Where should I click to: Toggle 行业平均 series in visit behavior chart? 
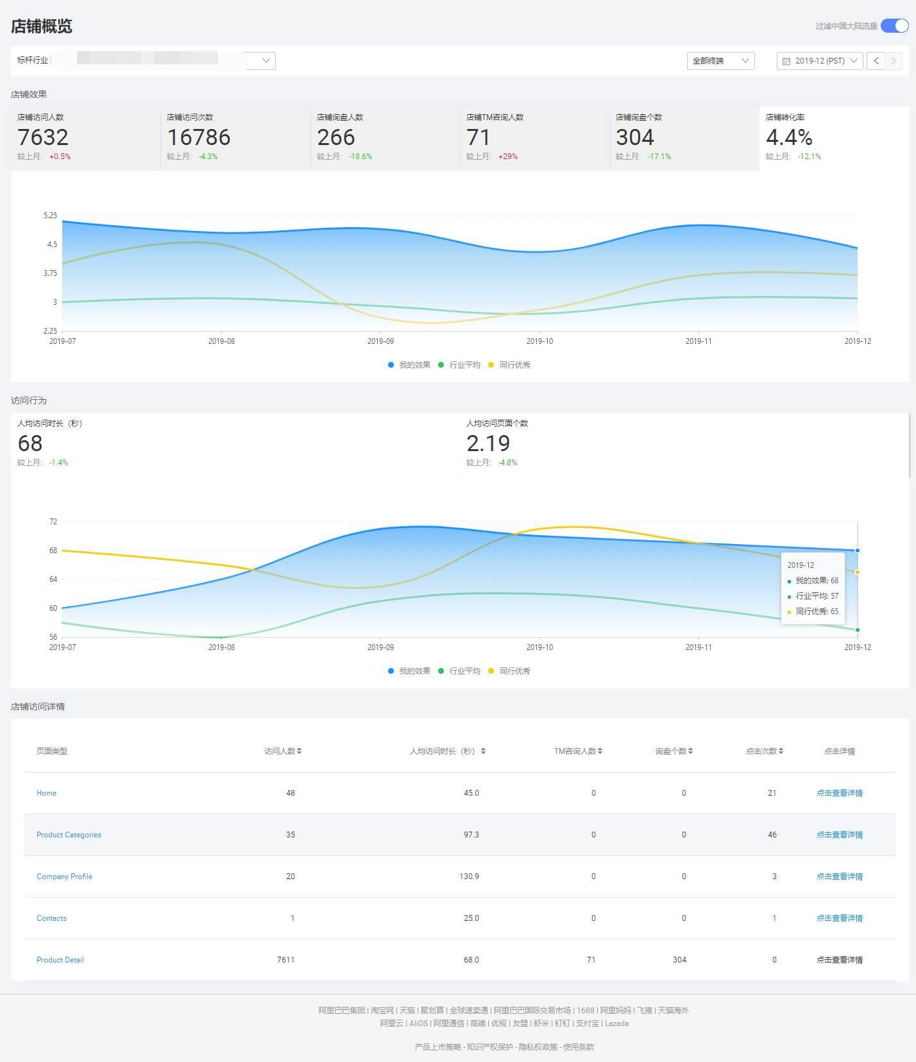pos(459,671)
